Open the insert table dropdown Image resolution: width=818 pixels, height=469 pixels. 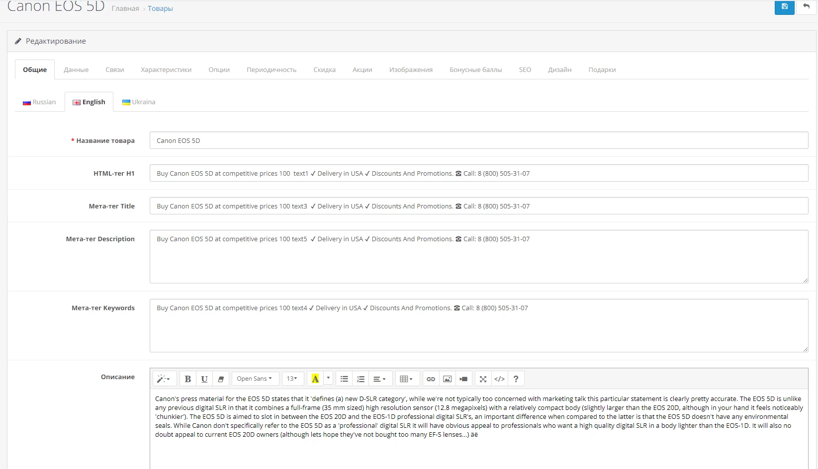tap(407, 379)
